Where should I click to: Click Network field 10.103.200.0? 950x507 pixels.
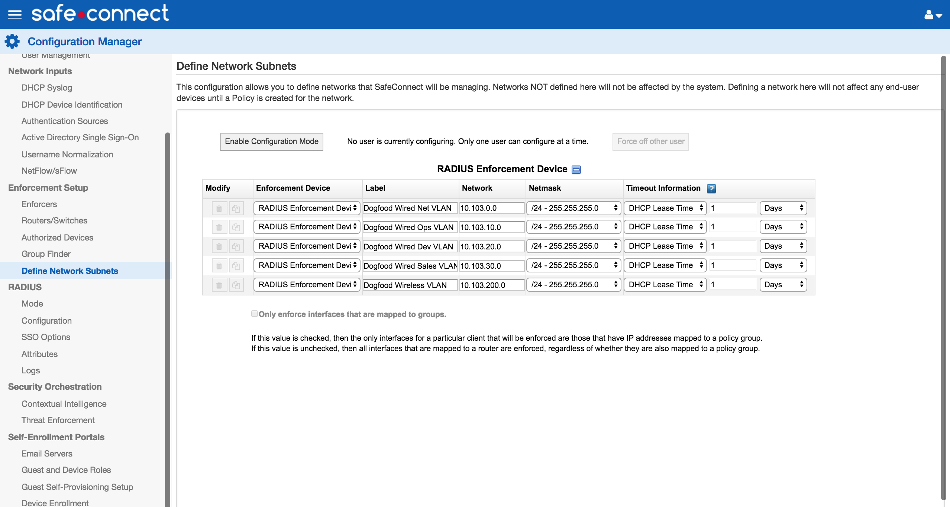pos(492,285)
